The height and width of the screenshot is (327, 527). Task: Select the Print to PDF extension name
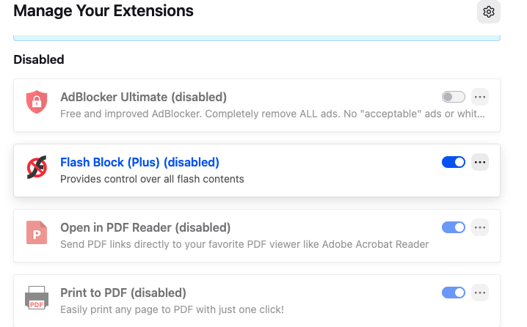tap(123, 293)
